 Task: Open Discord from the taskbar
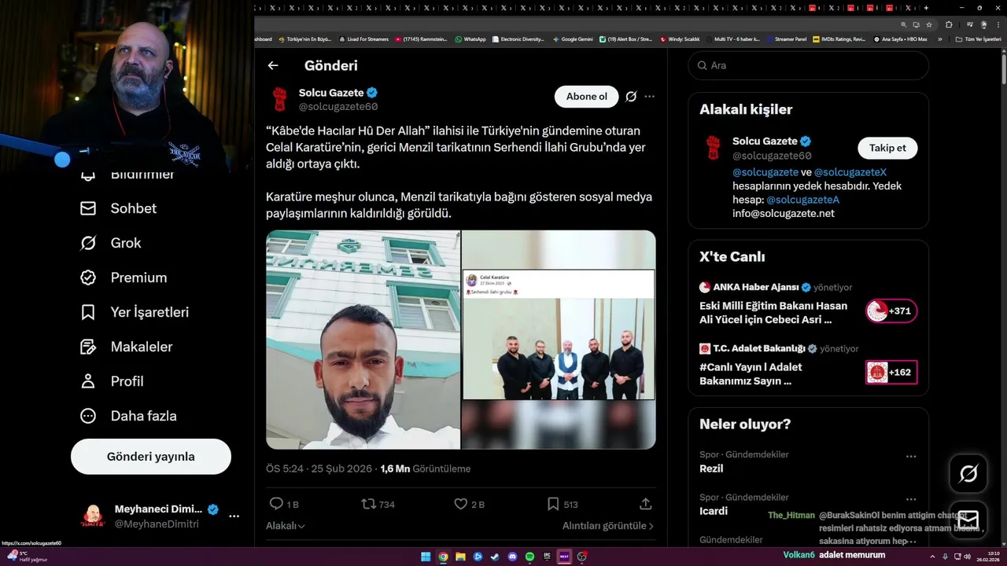[512, 557]
